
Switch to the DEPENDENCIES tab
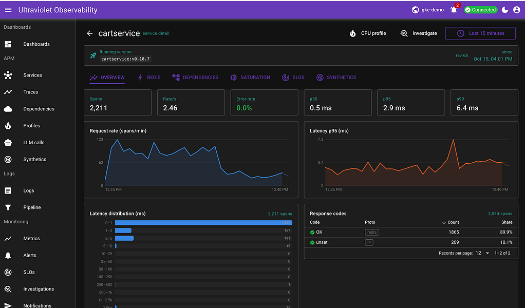coord(195,78)
